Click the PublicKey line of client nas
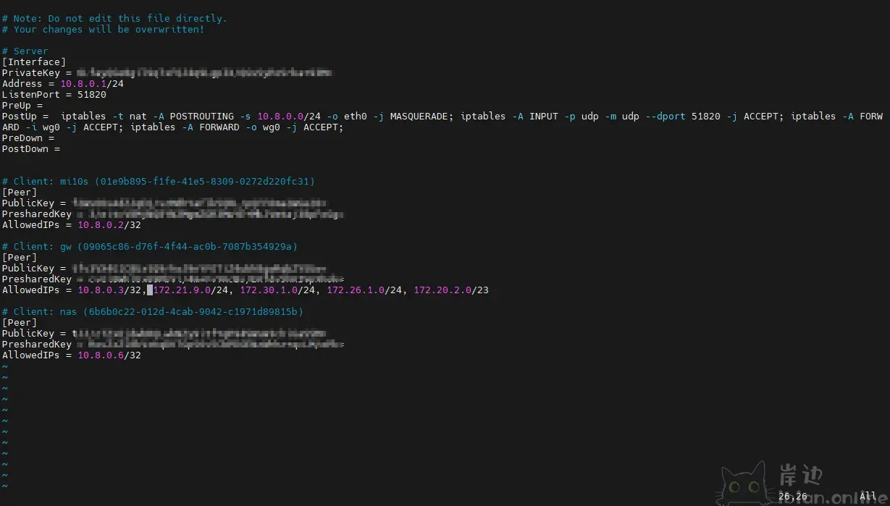The height and width of the screenshot is (506, 890). 164,333
